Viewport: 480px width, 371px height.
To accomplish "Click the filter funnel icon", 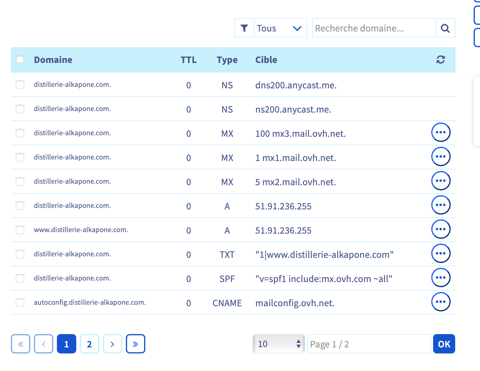I will (x=244, y=28).
